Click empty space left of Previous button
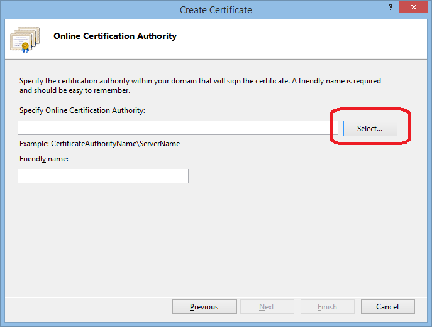The height and width of the screenshot is (327, 432). coord(88,307)
